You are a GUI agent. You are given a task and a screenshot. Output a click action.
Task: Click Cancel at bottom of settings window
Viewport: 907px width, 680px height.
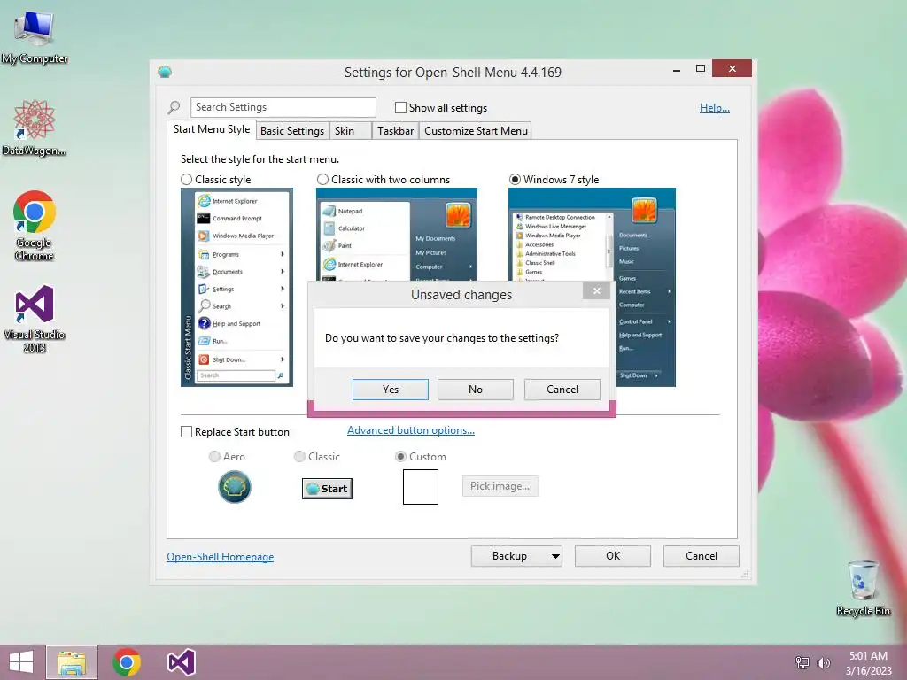click(x=702, y=556)
